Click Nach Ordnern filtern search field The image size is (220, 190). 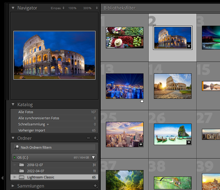pos(54,147)
